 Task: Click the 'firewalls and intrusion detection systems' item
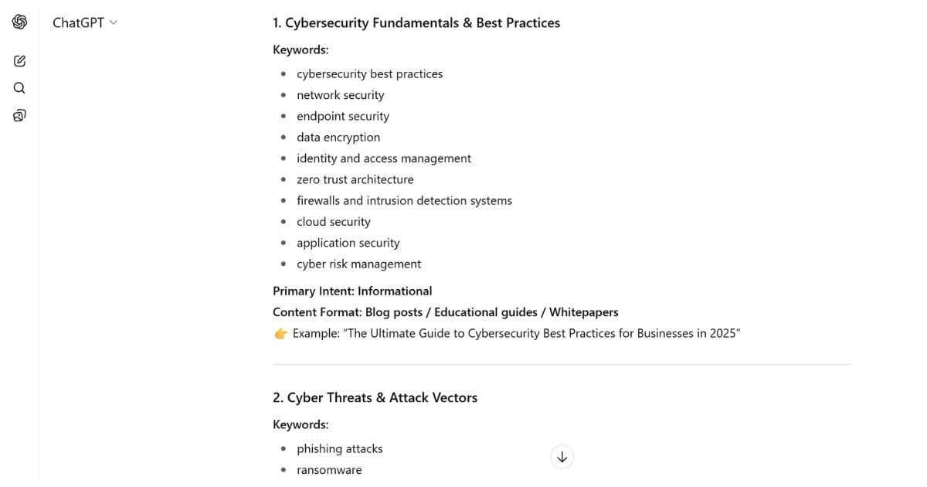(x=404, y=201)
